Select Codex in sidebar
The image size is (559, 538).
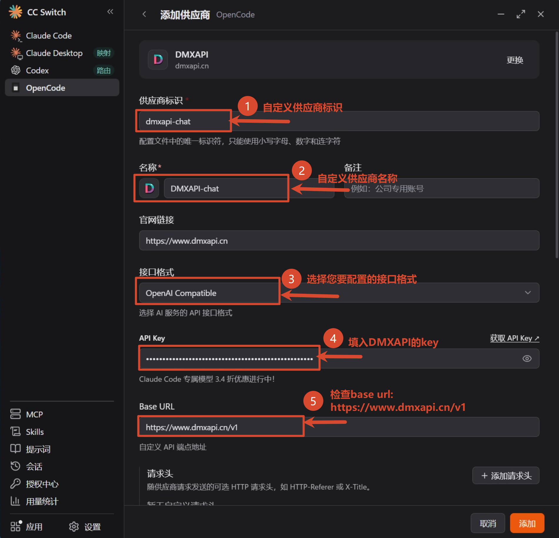tap(62, 70)
